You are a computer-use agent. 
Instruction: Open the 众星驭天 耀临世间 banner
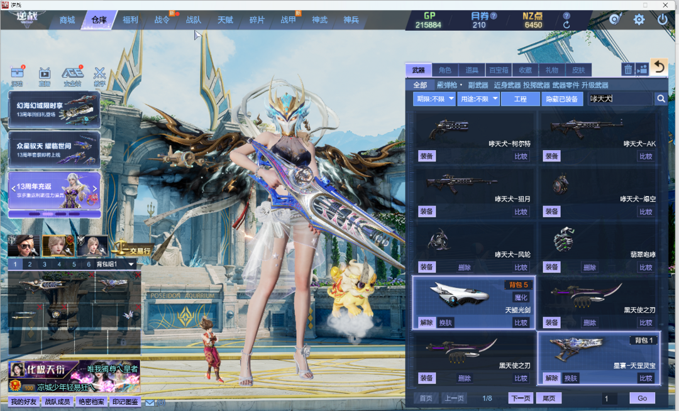[x=55, y=150]
